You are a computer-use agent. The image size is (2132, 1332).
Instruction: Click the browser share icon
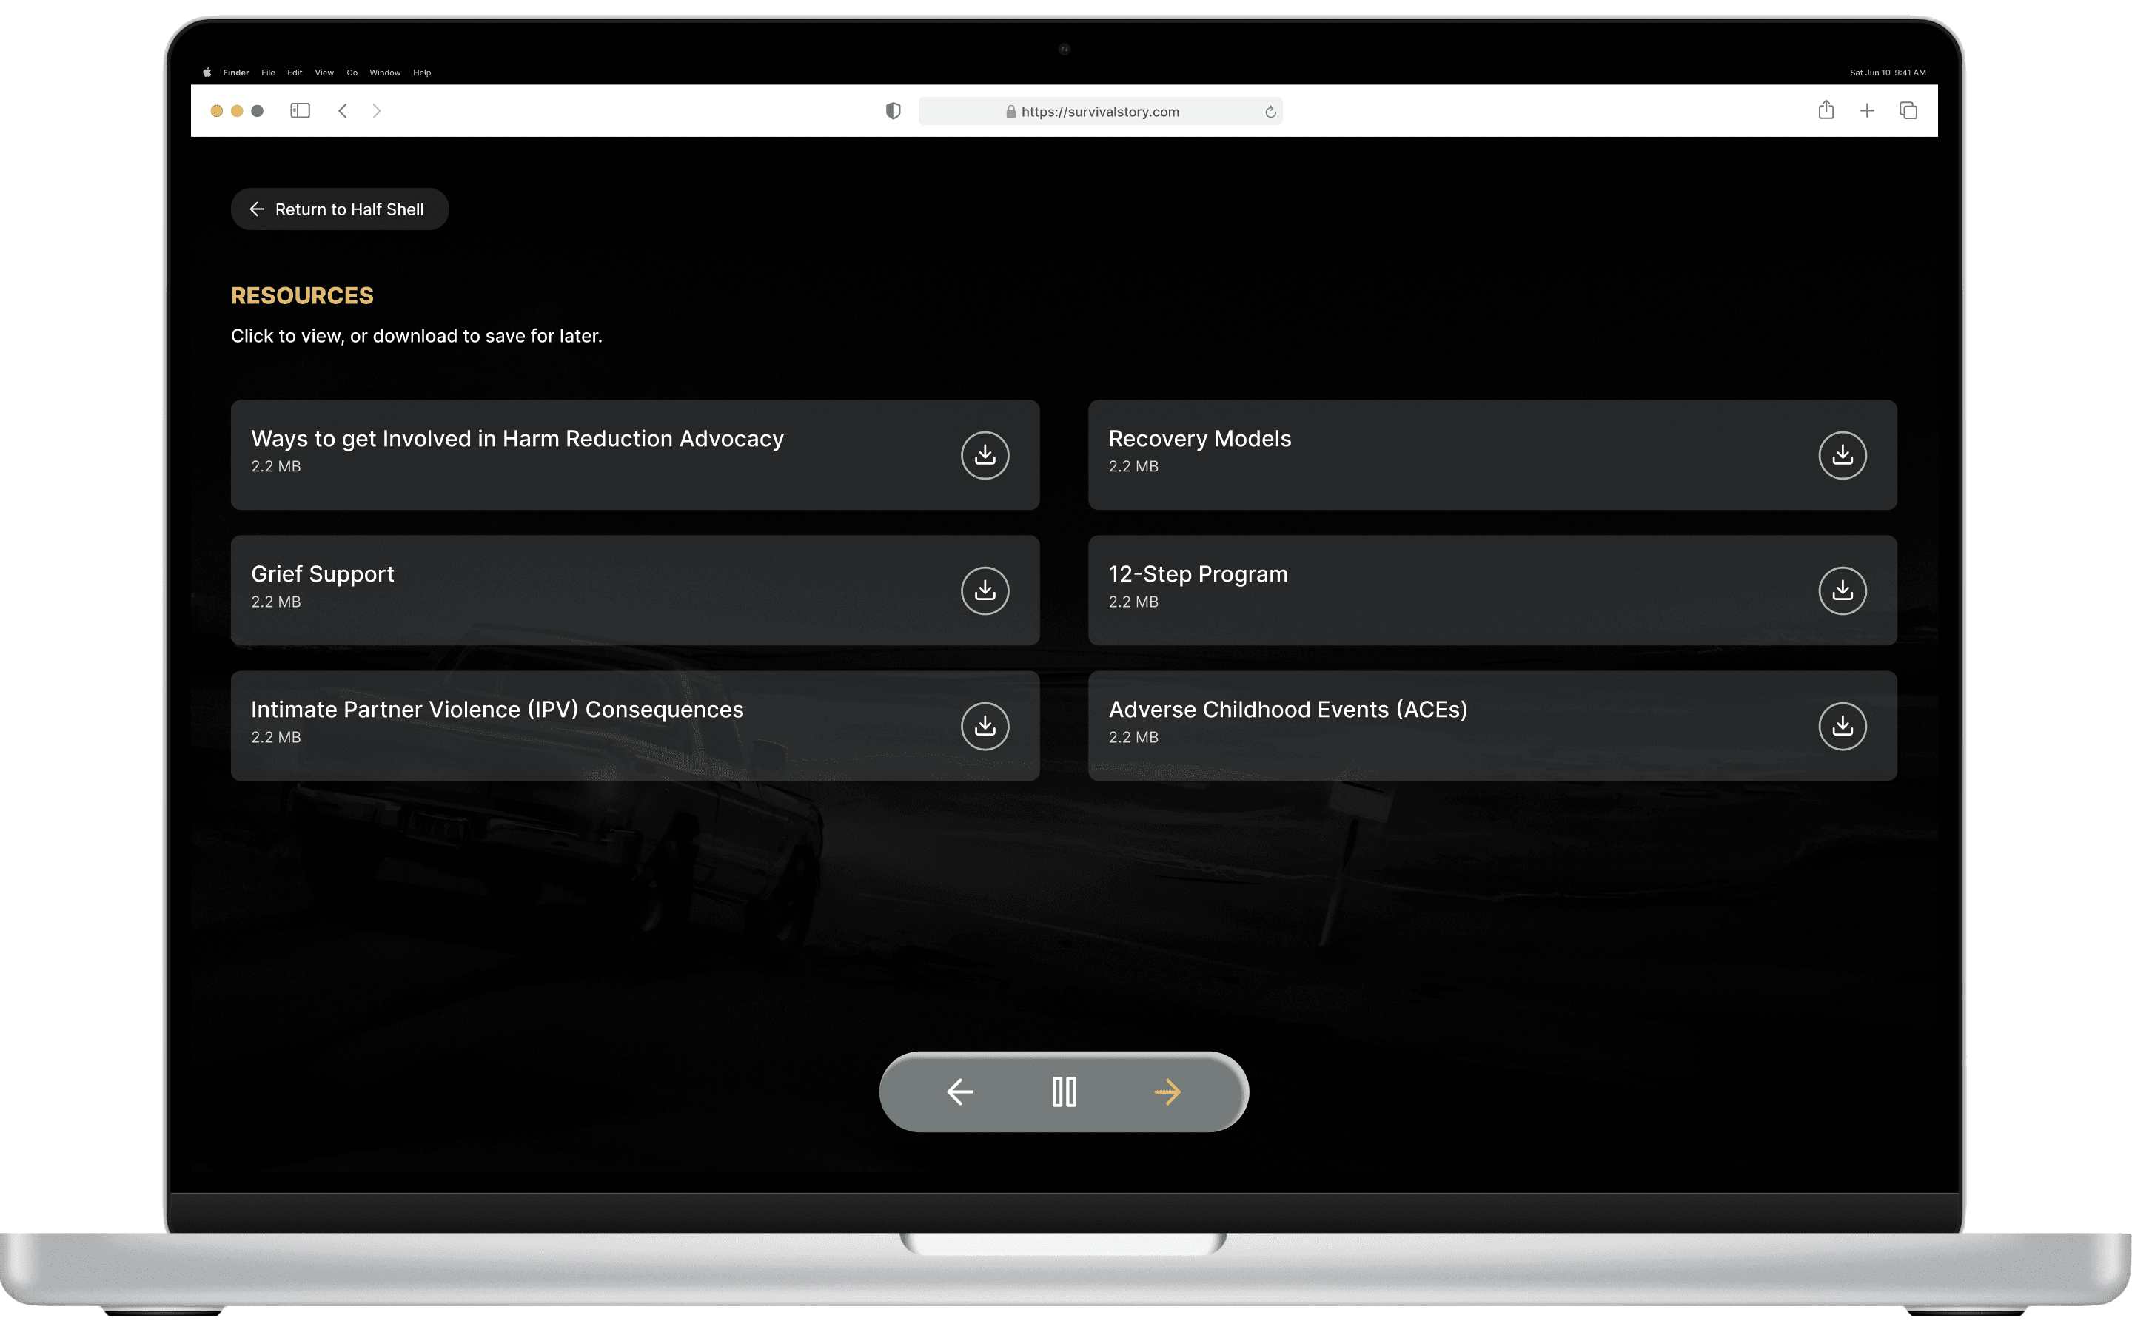[1826, 110]
